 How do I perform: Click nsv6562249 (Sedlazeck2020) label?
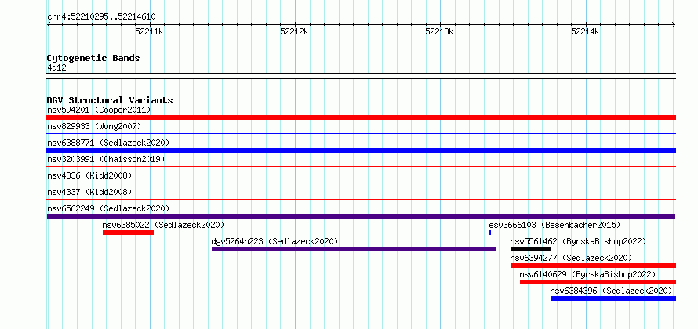pos(108,208)
